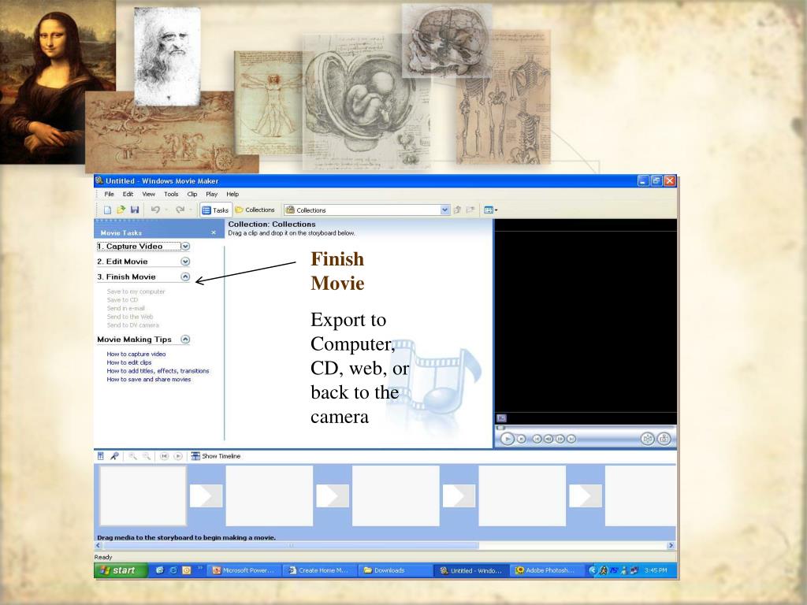This screenshot has width=807, height=605.
Task: Toggle the Collections pane button
Action: pyautogui.click(x=255, y=210)
